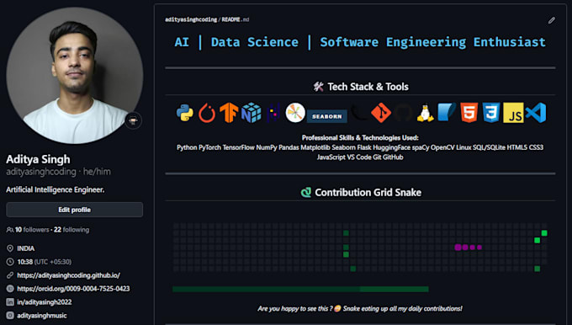Click the purple snake on contribution grid
This screenshot has width=572, height=325.
469,248
